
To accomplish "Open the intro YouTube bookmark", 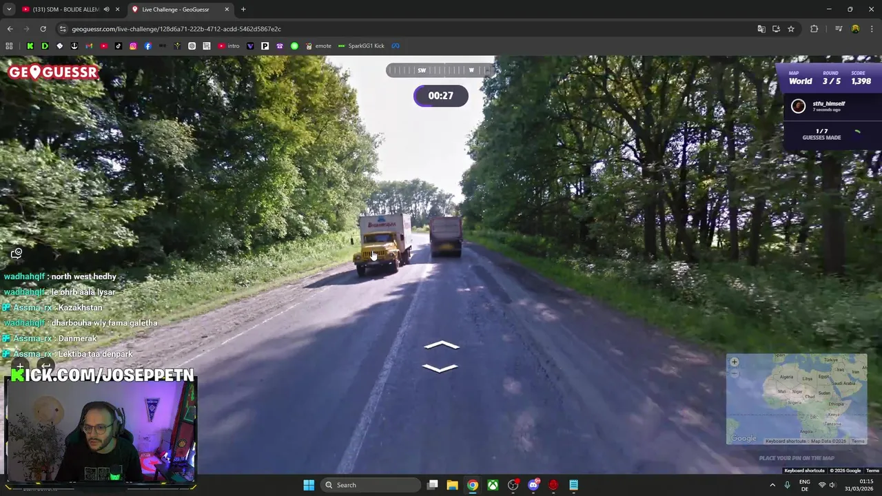I will click(x=229, y=46).
